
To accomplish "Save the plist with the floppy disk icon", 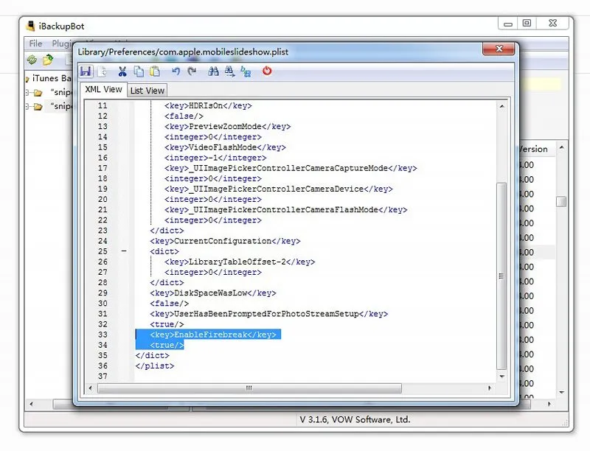I will point(86,71).
